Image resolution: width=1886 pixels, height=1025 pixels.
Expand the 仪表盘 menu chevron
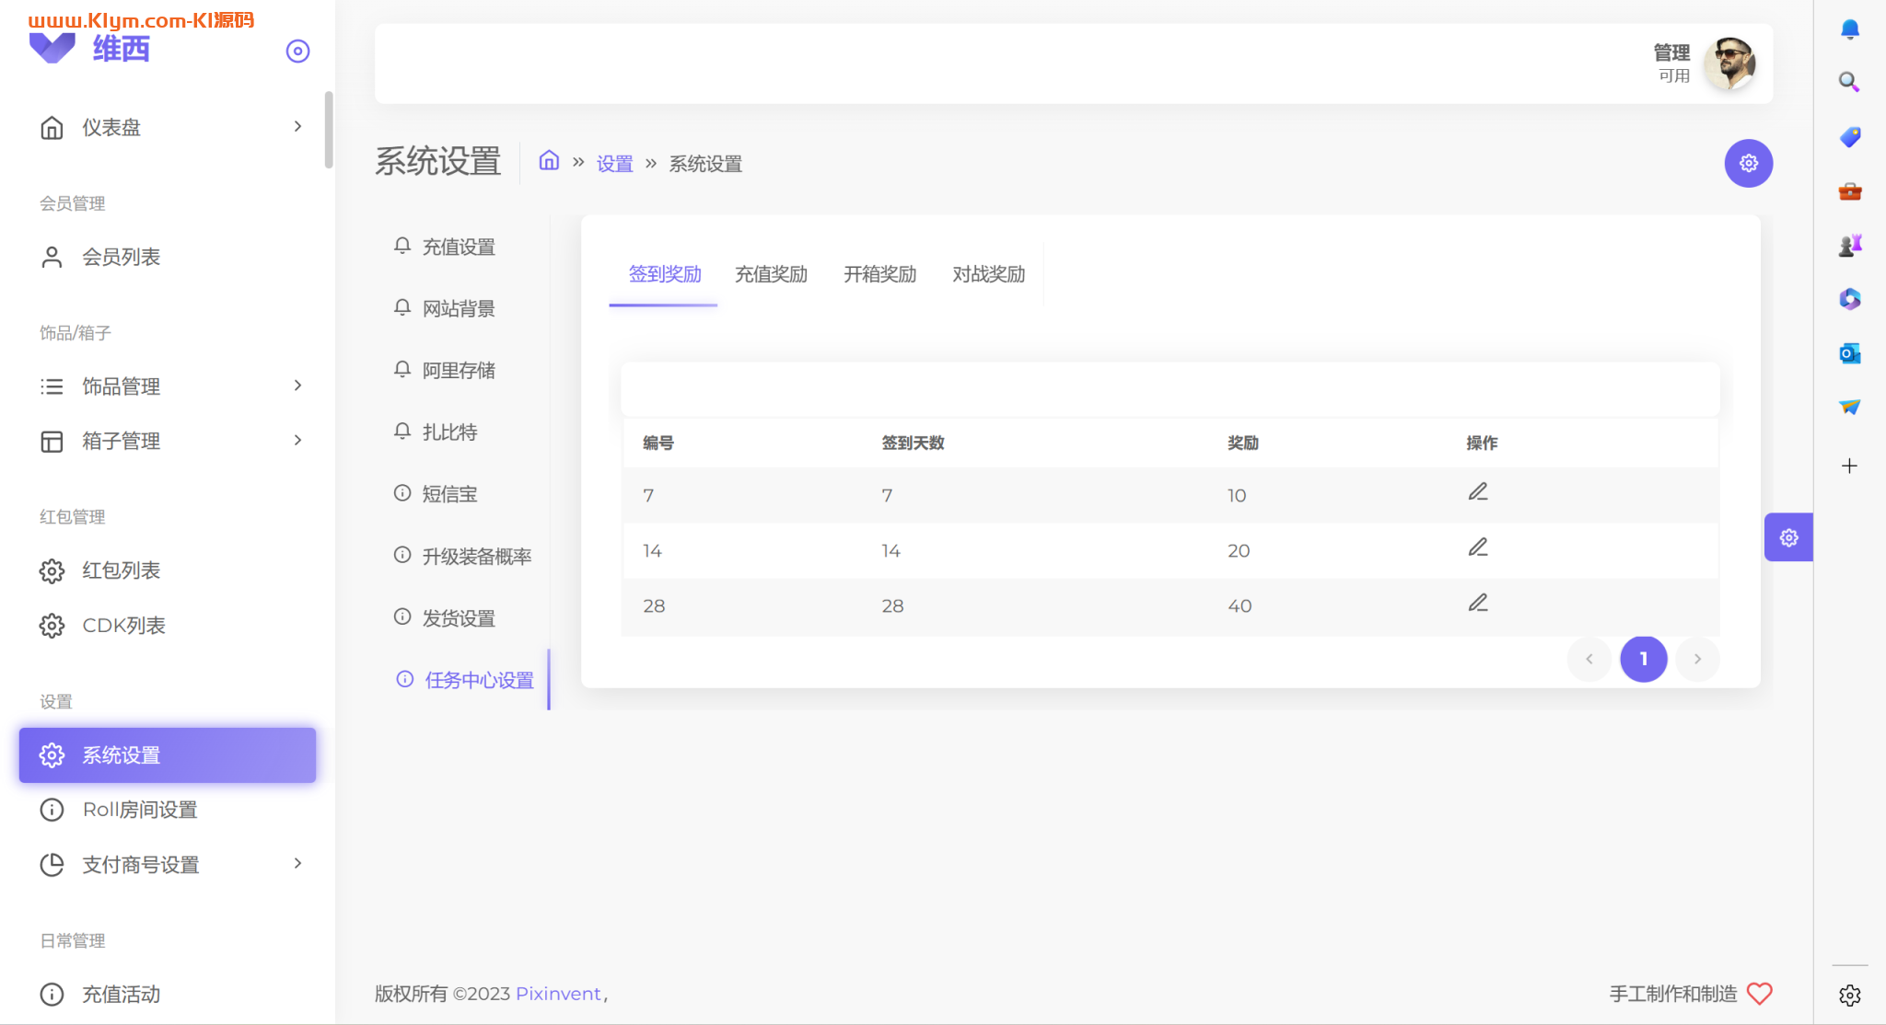tap(297, 127)
